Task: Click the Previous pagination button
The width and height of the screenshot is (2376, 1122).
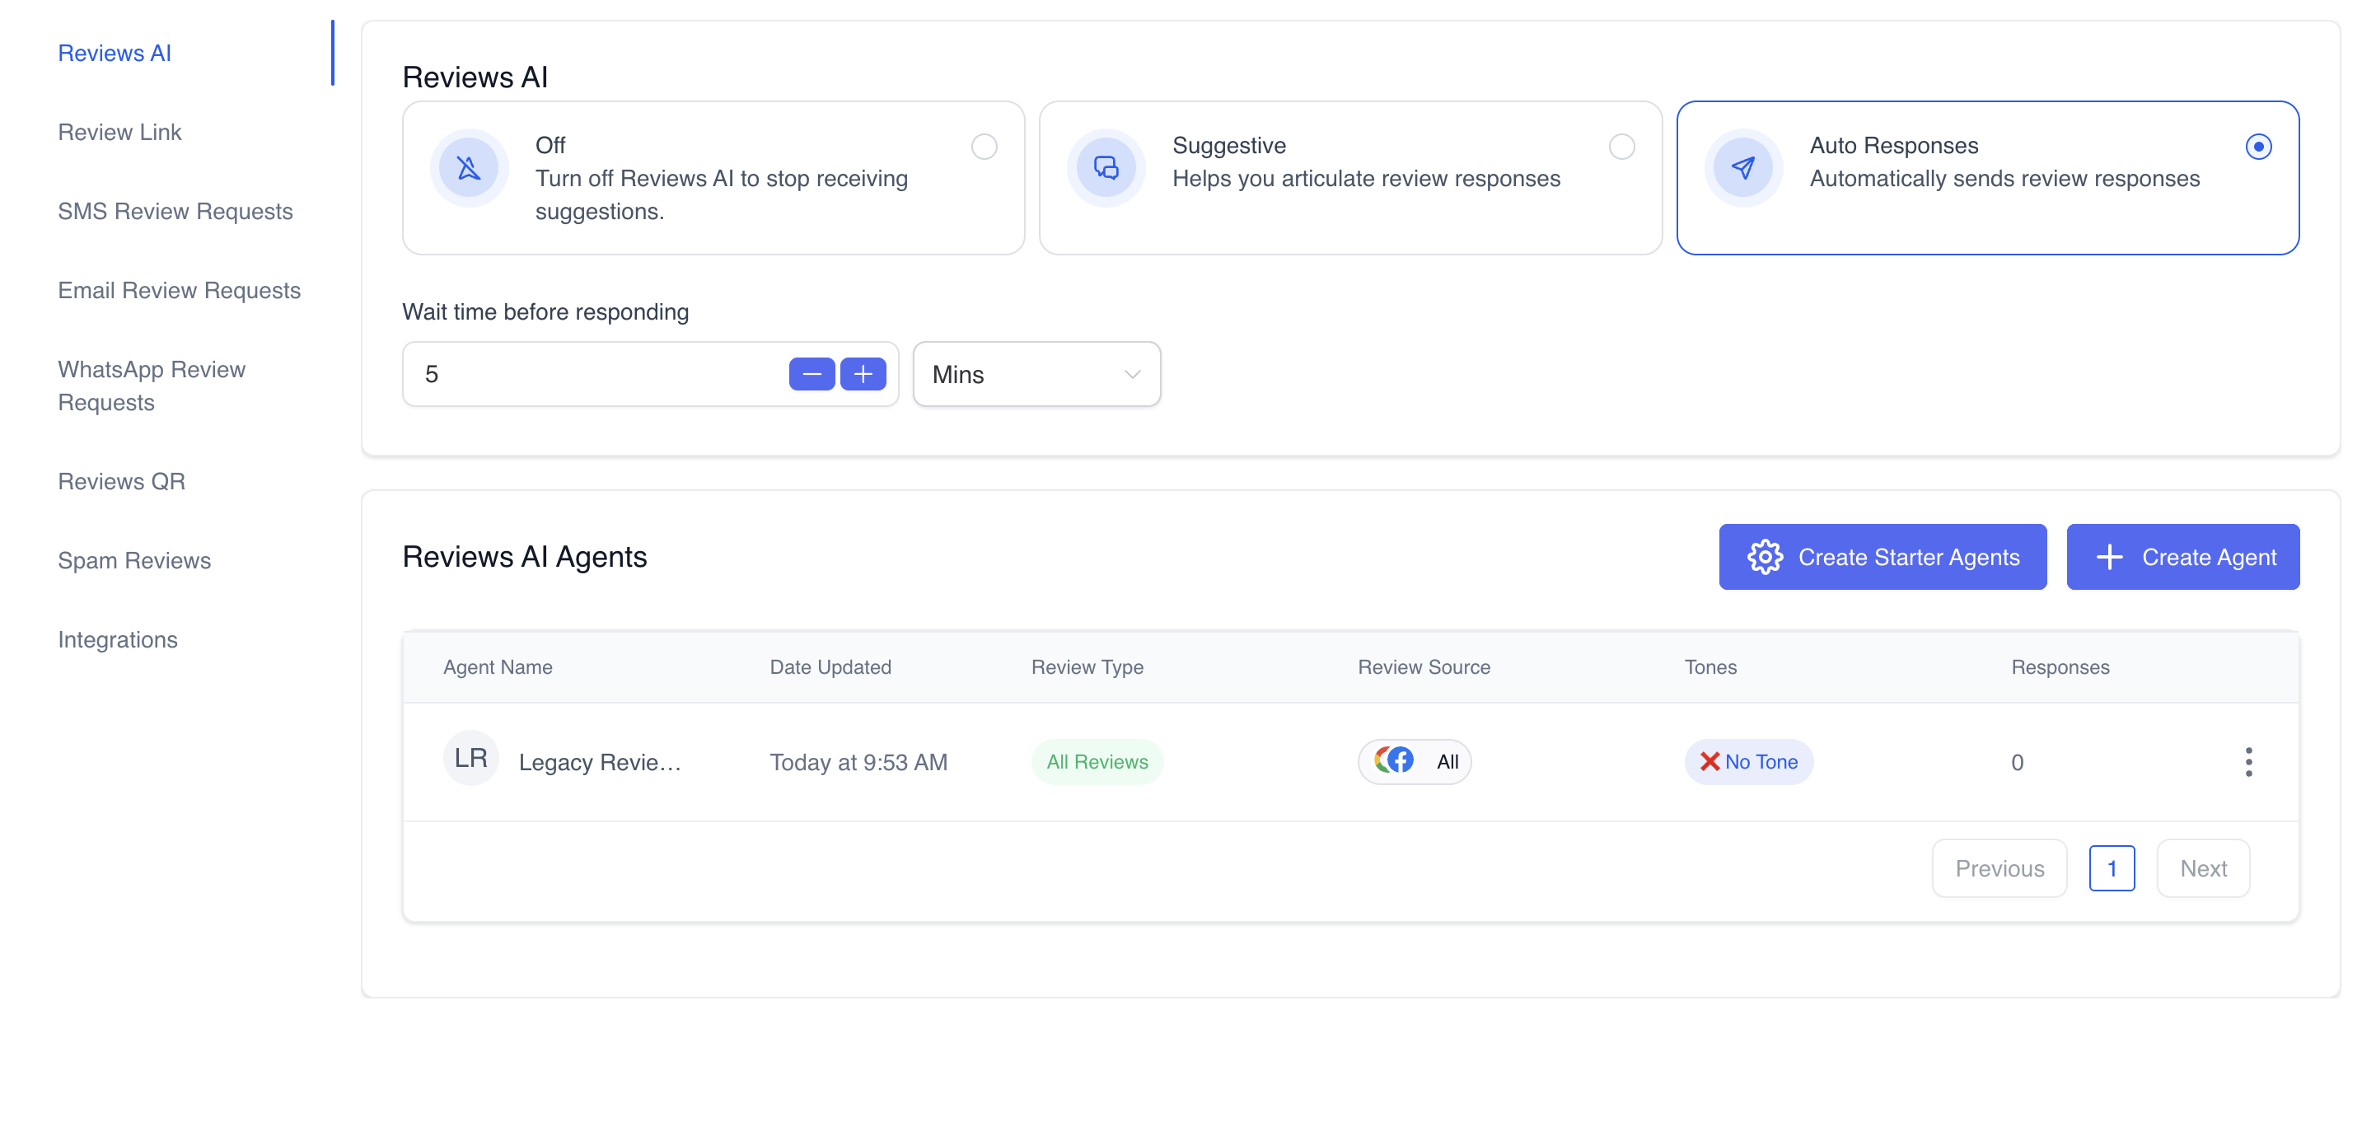Action: [1999, 868]
